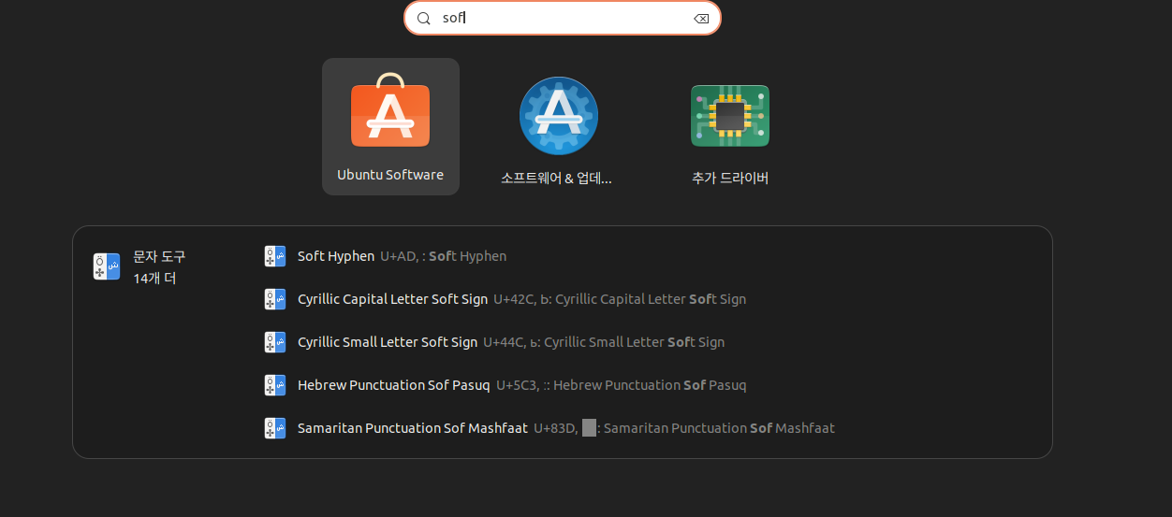
Task: Focus the search field containing "sof"
Action: pyautogui.click(x=563, y=18)
